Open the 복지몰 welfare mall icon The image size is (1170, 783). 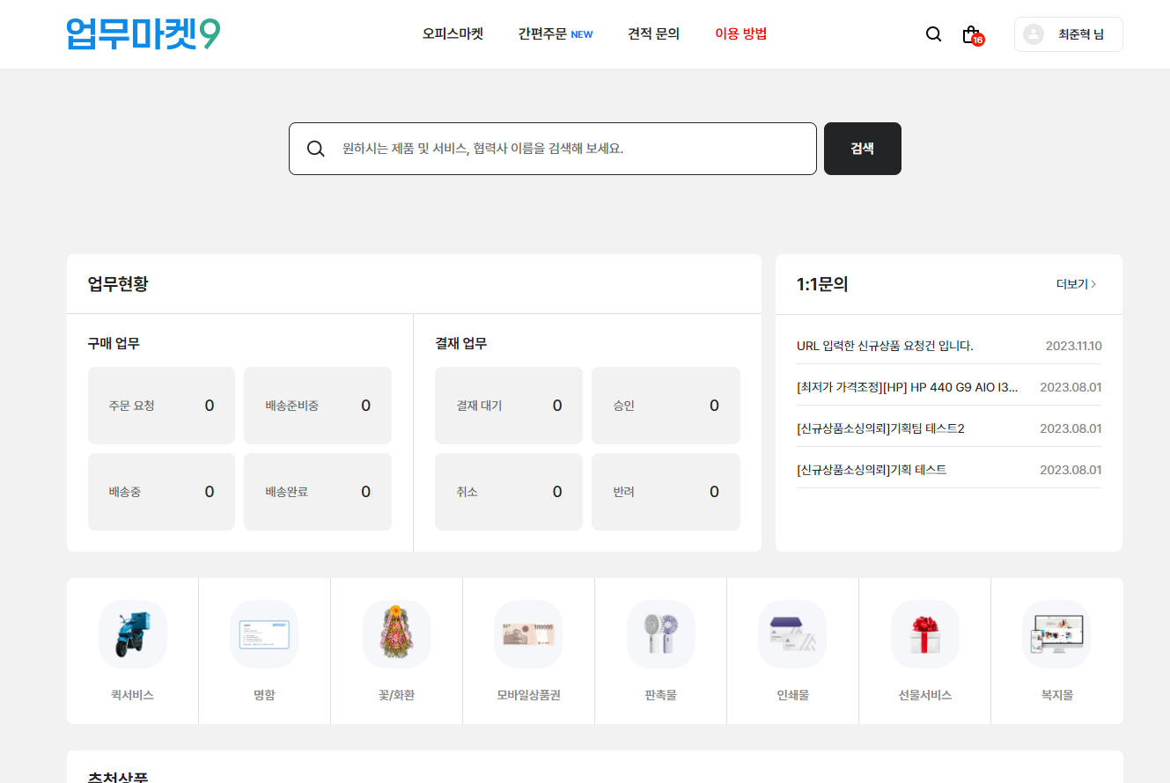pyautogui.click(x=1056, y=634)
